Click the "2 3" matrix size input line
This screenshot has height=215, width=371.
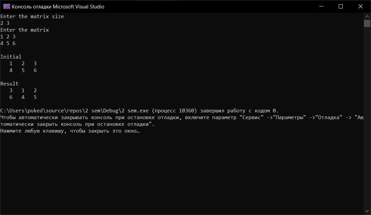coord(5,23)
